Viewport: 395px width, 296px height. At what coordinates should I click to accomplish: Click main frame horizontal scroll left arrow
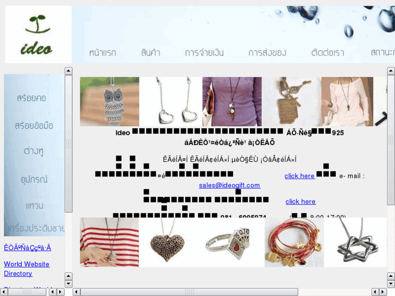click(x=77, y=292)
